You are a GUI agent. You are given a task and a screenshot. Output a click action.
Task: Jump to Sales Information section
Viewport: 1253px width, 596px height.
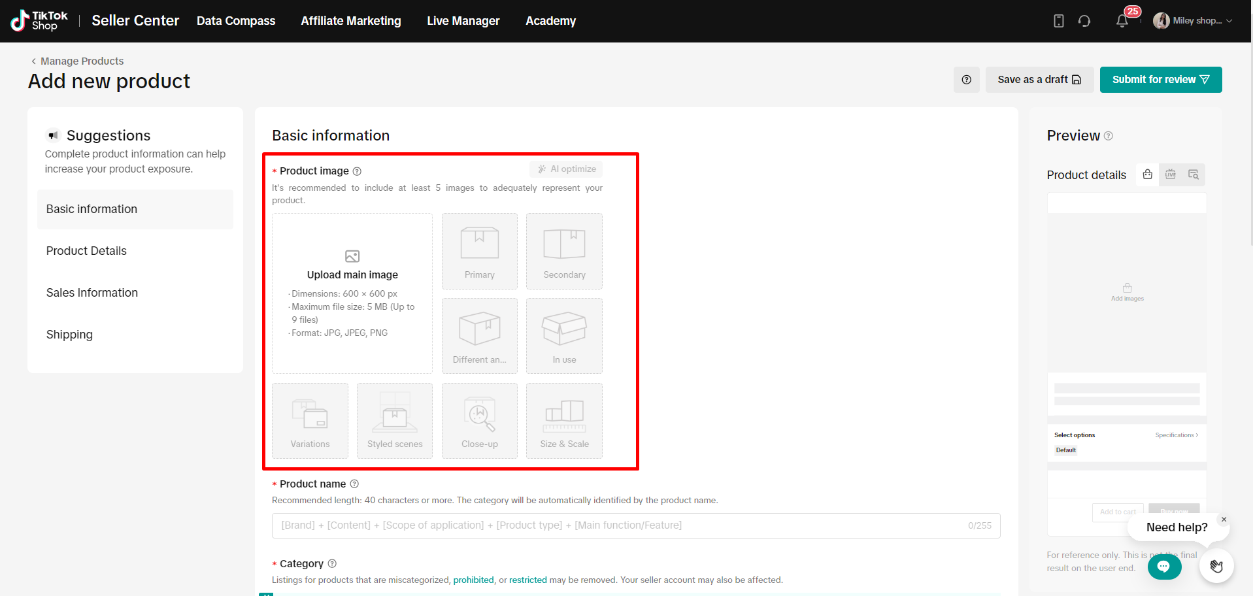[92, 293]
